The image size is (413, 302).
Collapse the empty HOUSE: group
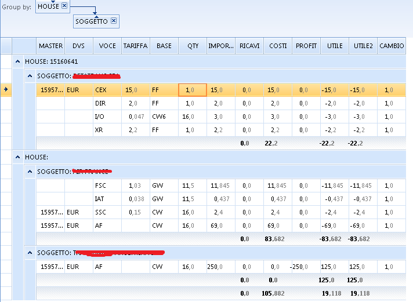[17, 157]
